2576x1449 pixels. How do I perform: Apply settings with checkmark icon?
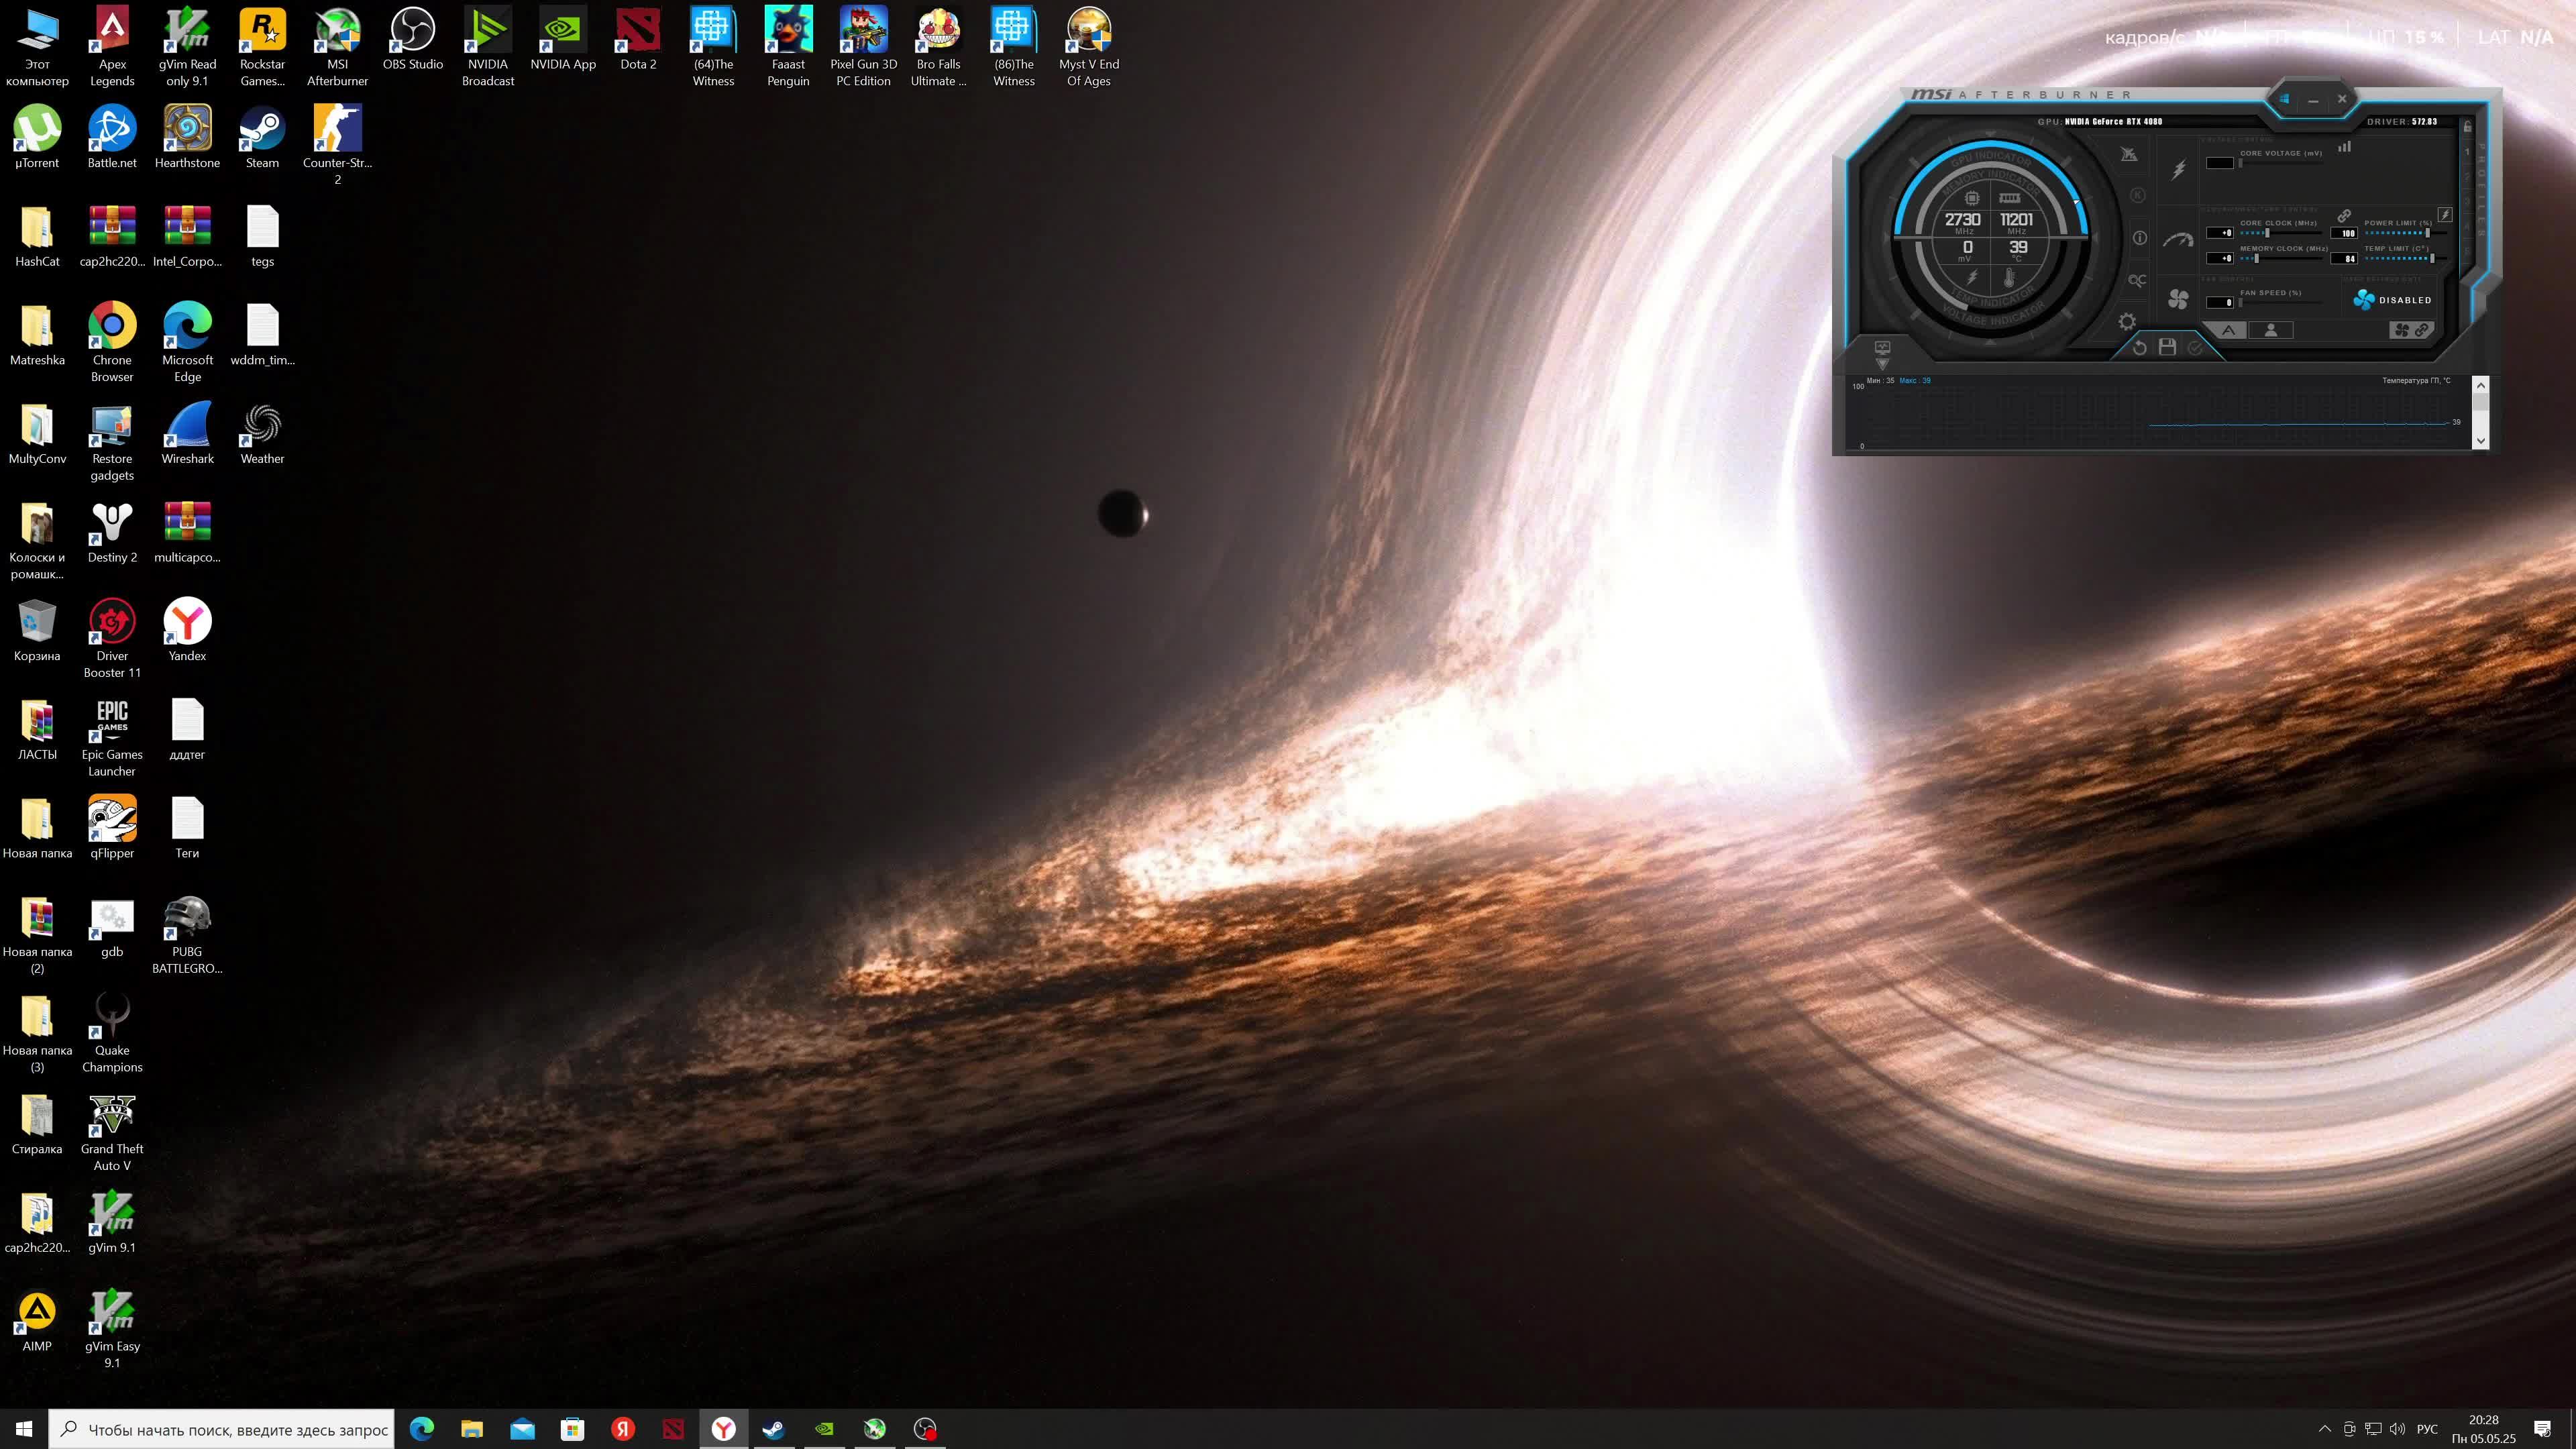point(2195,347)
